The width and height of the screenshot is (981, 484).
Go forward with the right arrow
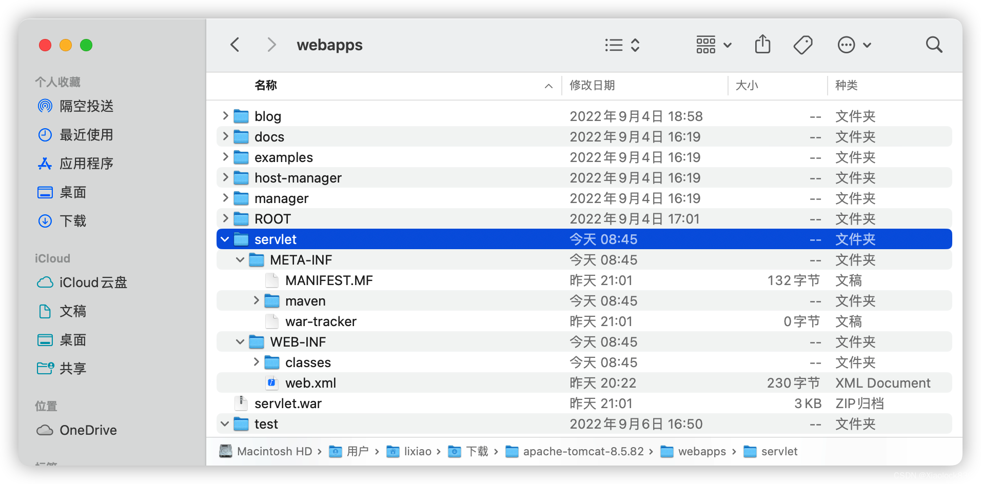pyautogui.click(x=272, y=45)
